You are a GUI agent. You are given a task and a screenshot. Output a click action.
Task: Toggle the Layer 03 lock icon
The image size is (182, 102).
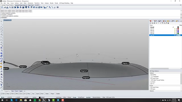click(x=176, y=32)
